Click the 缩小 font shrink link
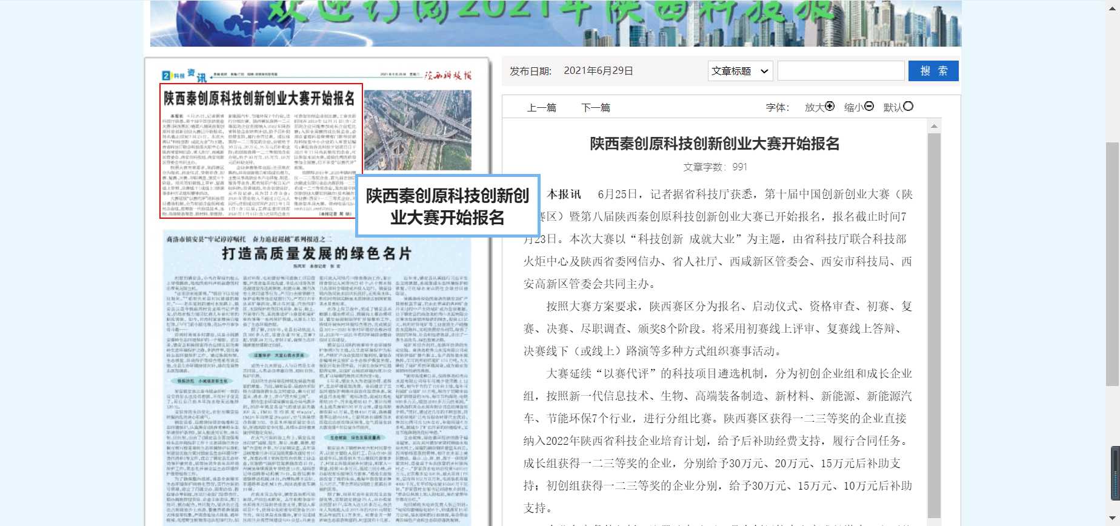Viewport: 1120px width, 526px height. coord(854,107)
